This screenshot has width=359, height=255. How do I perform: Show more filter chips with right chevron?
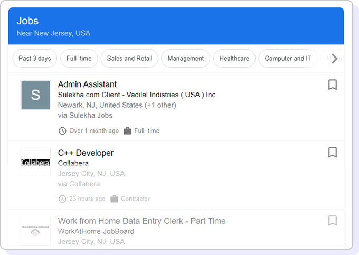(x=335, y=59)
